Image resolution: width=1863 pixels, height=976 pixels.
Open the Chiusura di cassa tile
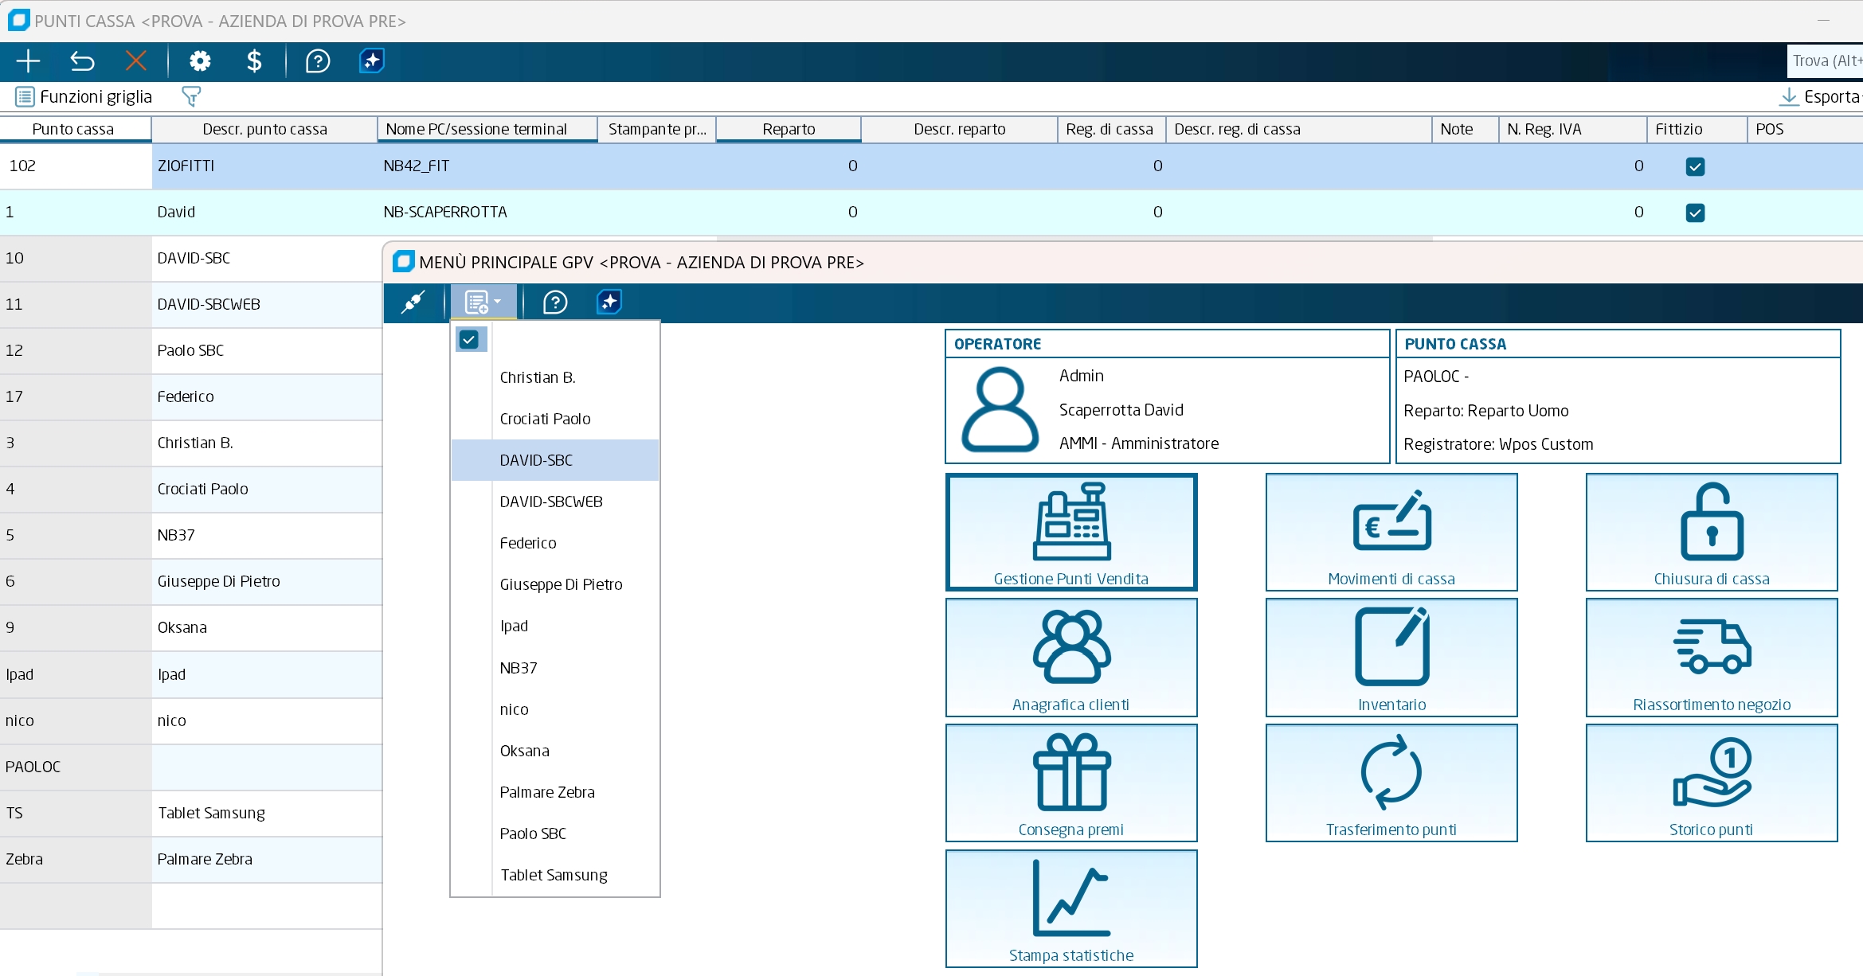(1711, 532)
